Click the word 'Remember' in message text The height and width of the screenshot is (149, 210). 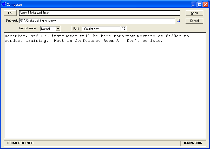pos(15,36)
